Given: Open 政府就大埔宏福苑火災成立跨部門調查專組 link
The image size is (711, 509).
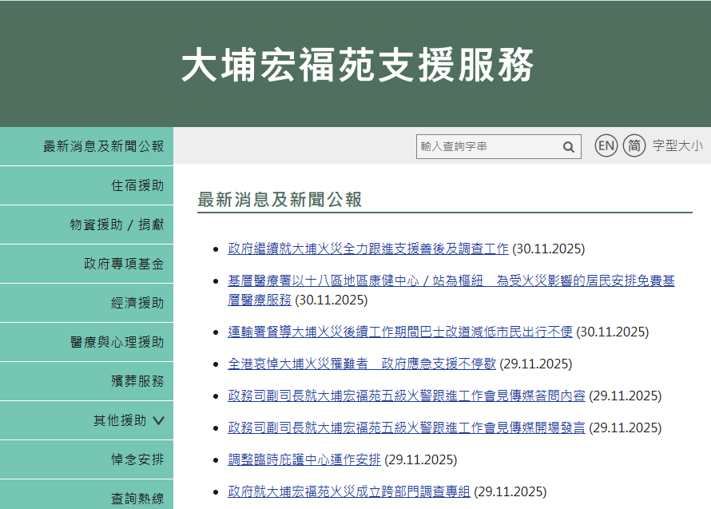Looking at the screenshot, I should tap(351, 491).
